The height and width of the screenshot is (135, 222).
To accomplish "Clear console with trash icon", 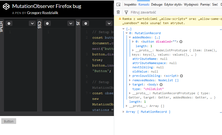I will point(118,12).
